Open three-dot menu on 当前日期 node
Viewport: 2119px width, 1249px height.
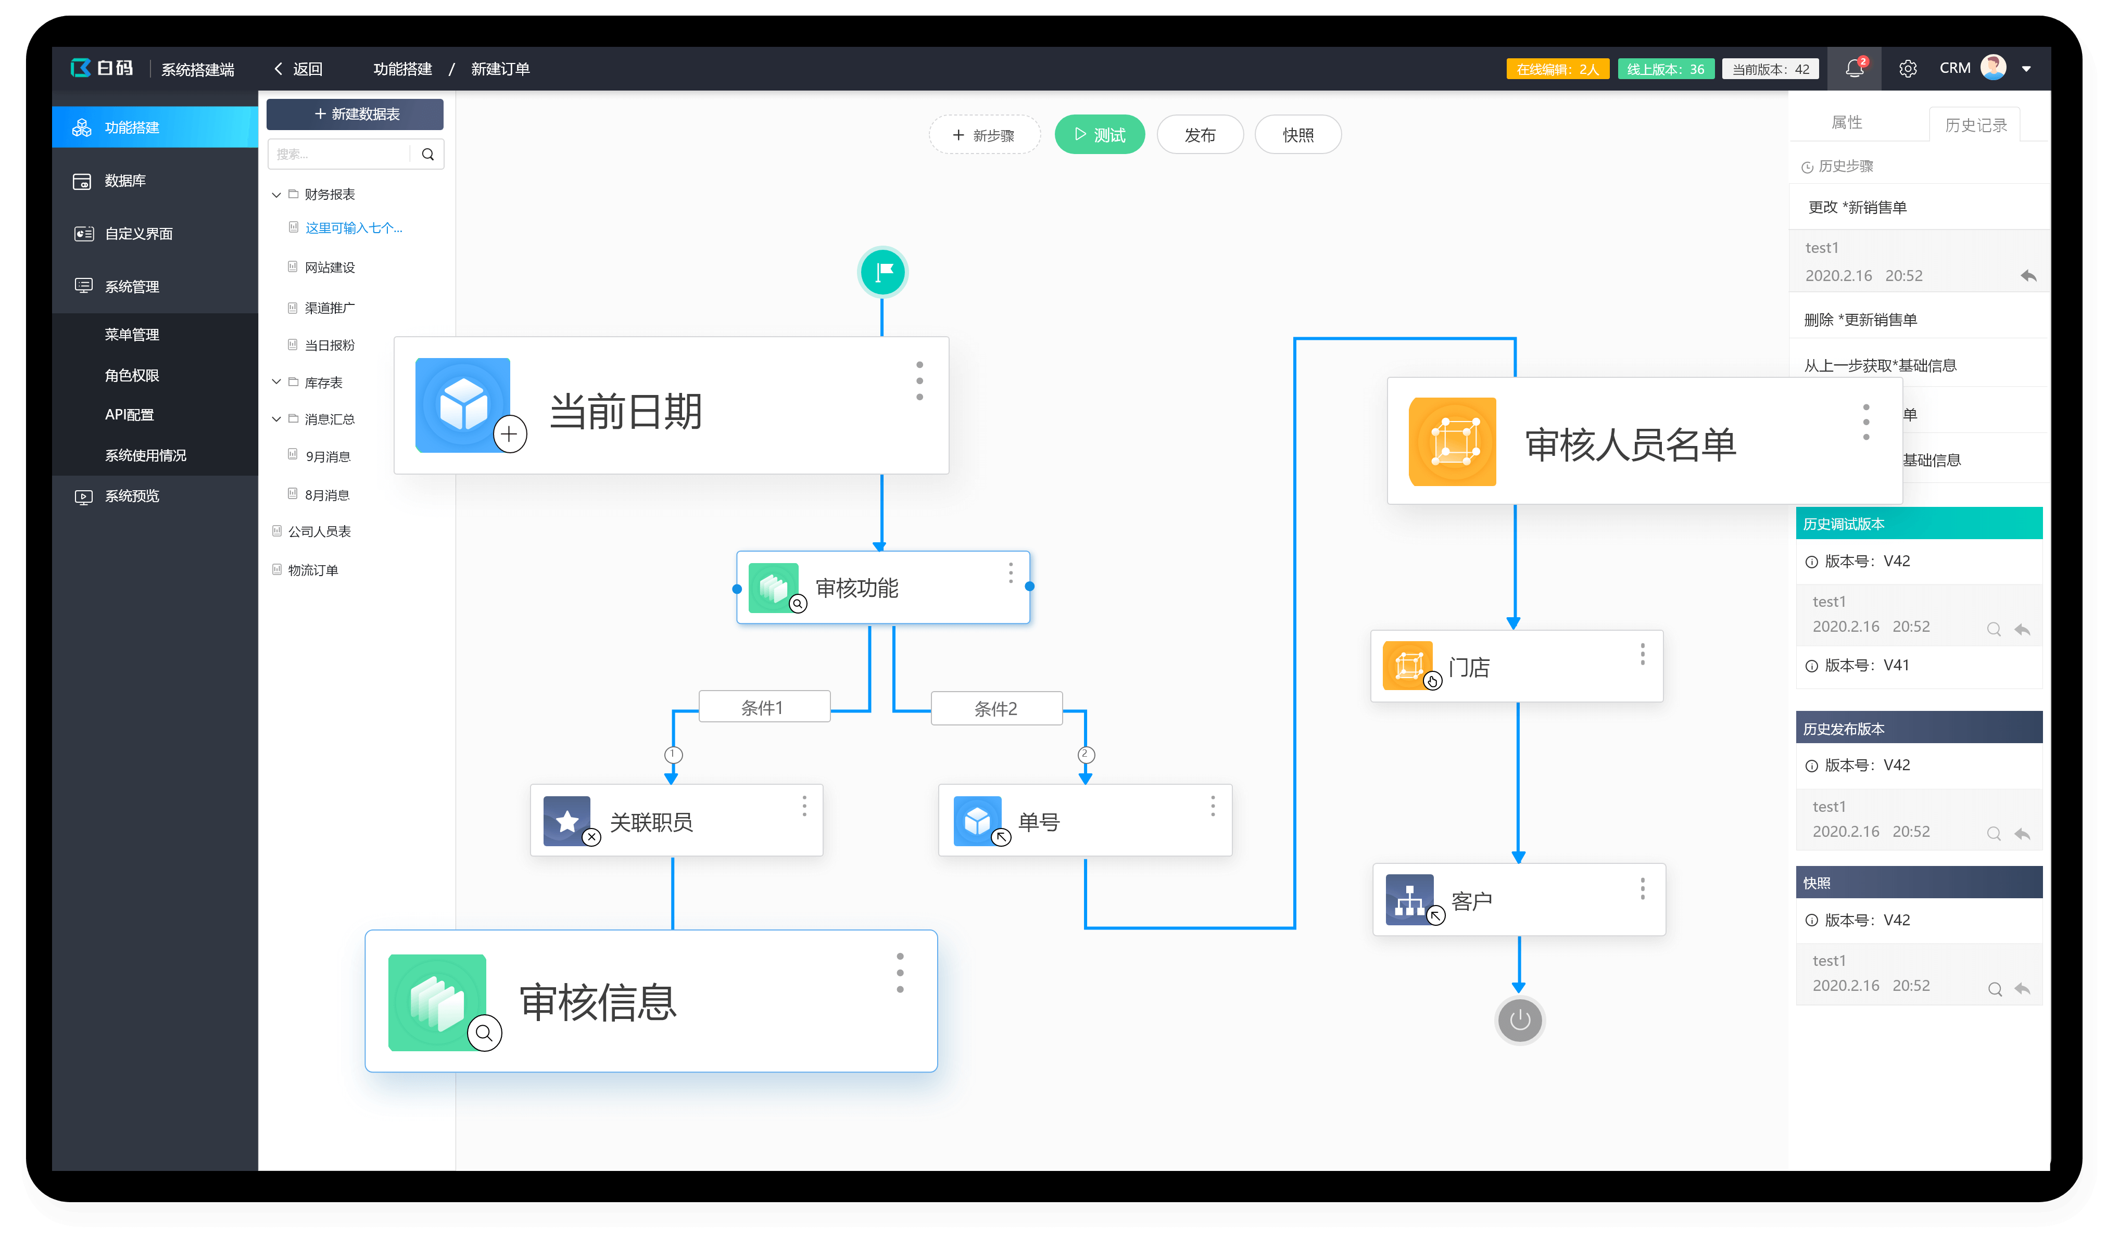[x=919, y=381]
